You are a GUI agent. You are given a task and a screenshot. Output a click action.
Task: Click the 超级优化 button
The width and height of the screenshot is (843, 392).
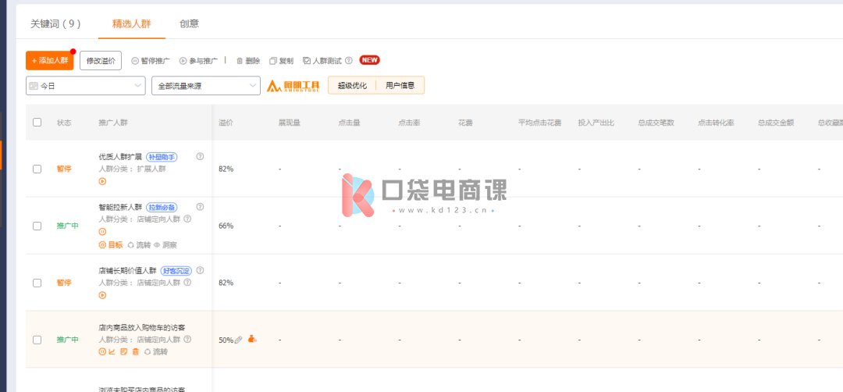[352, 85]
